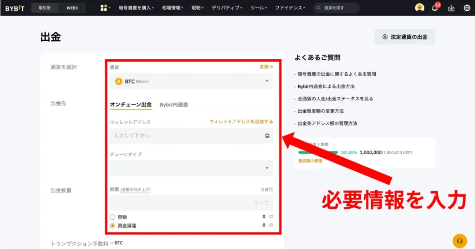Click the 0 BTC available text

[x=267, y=189]
